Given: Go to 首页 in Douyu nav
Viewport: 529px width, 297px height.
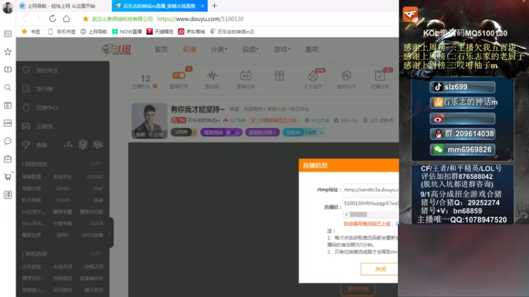Looking at the screenshot, I should (161, 49).
